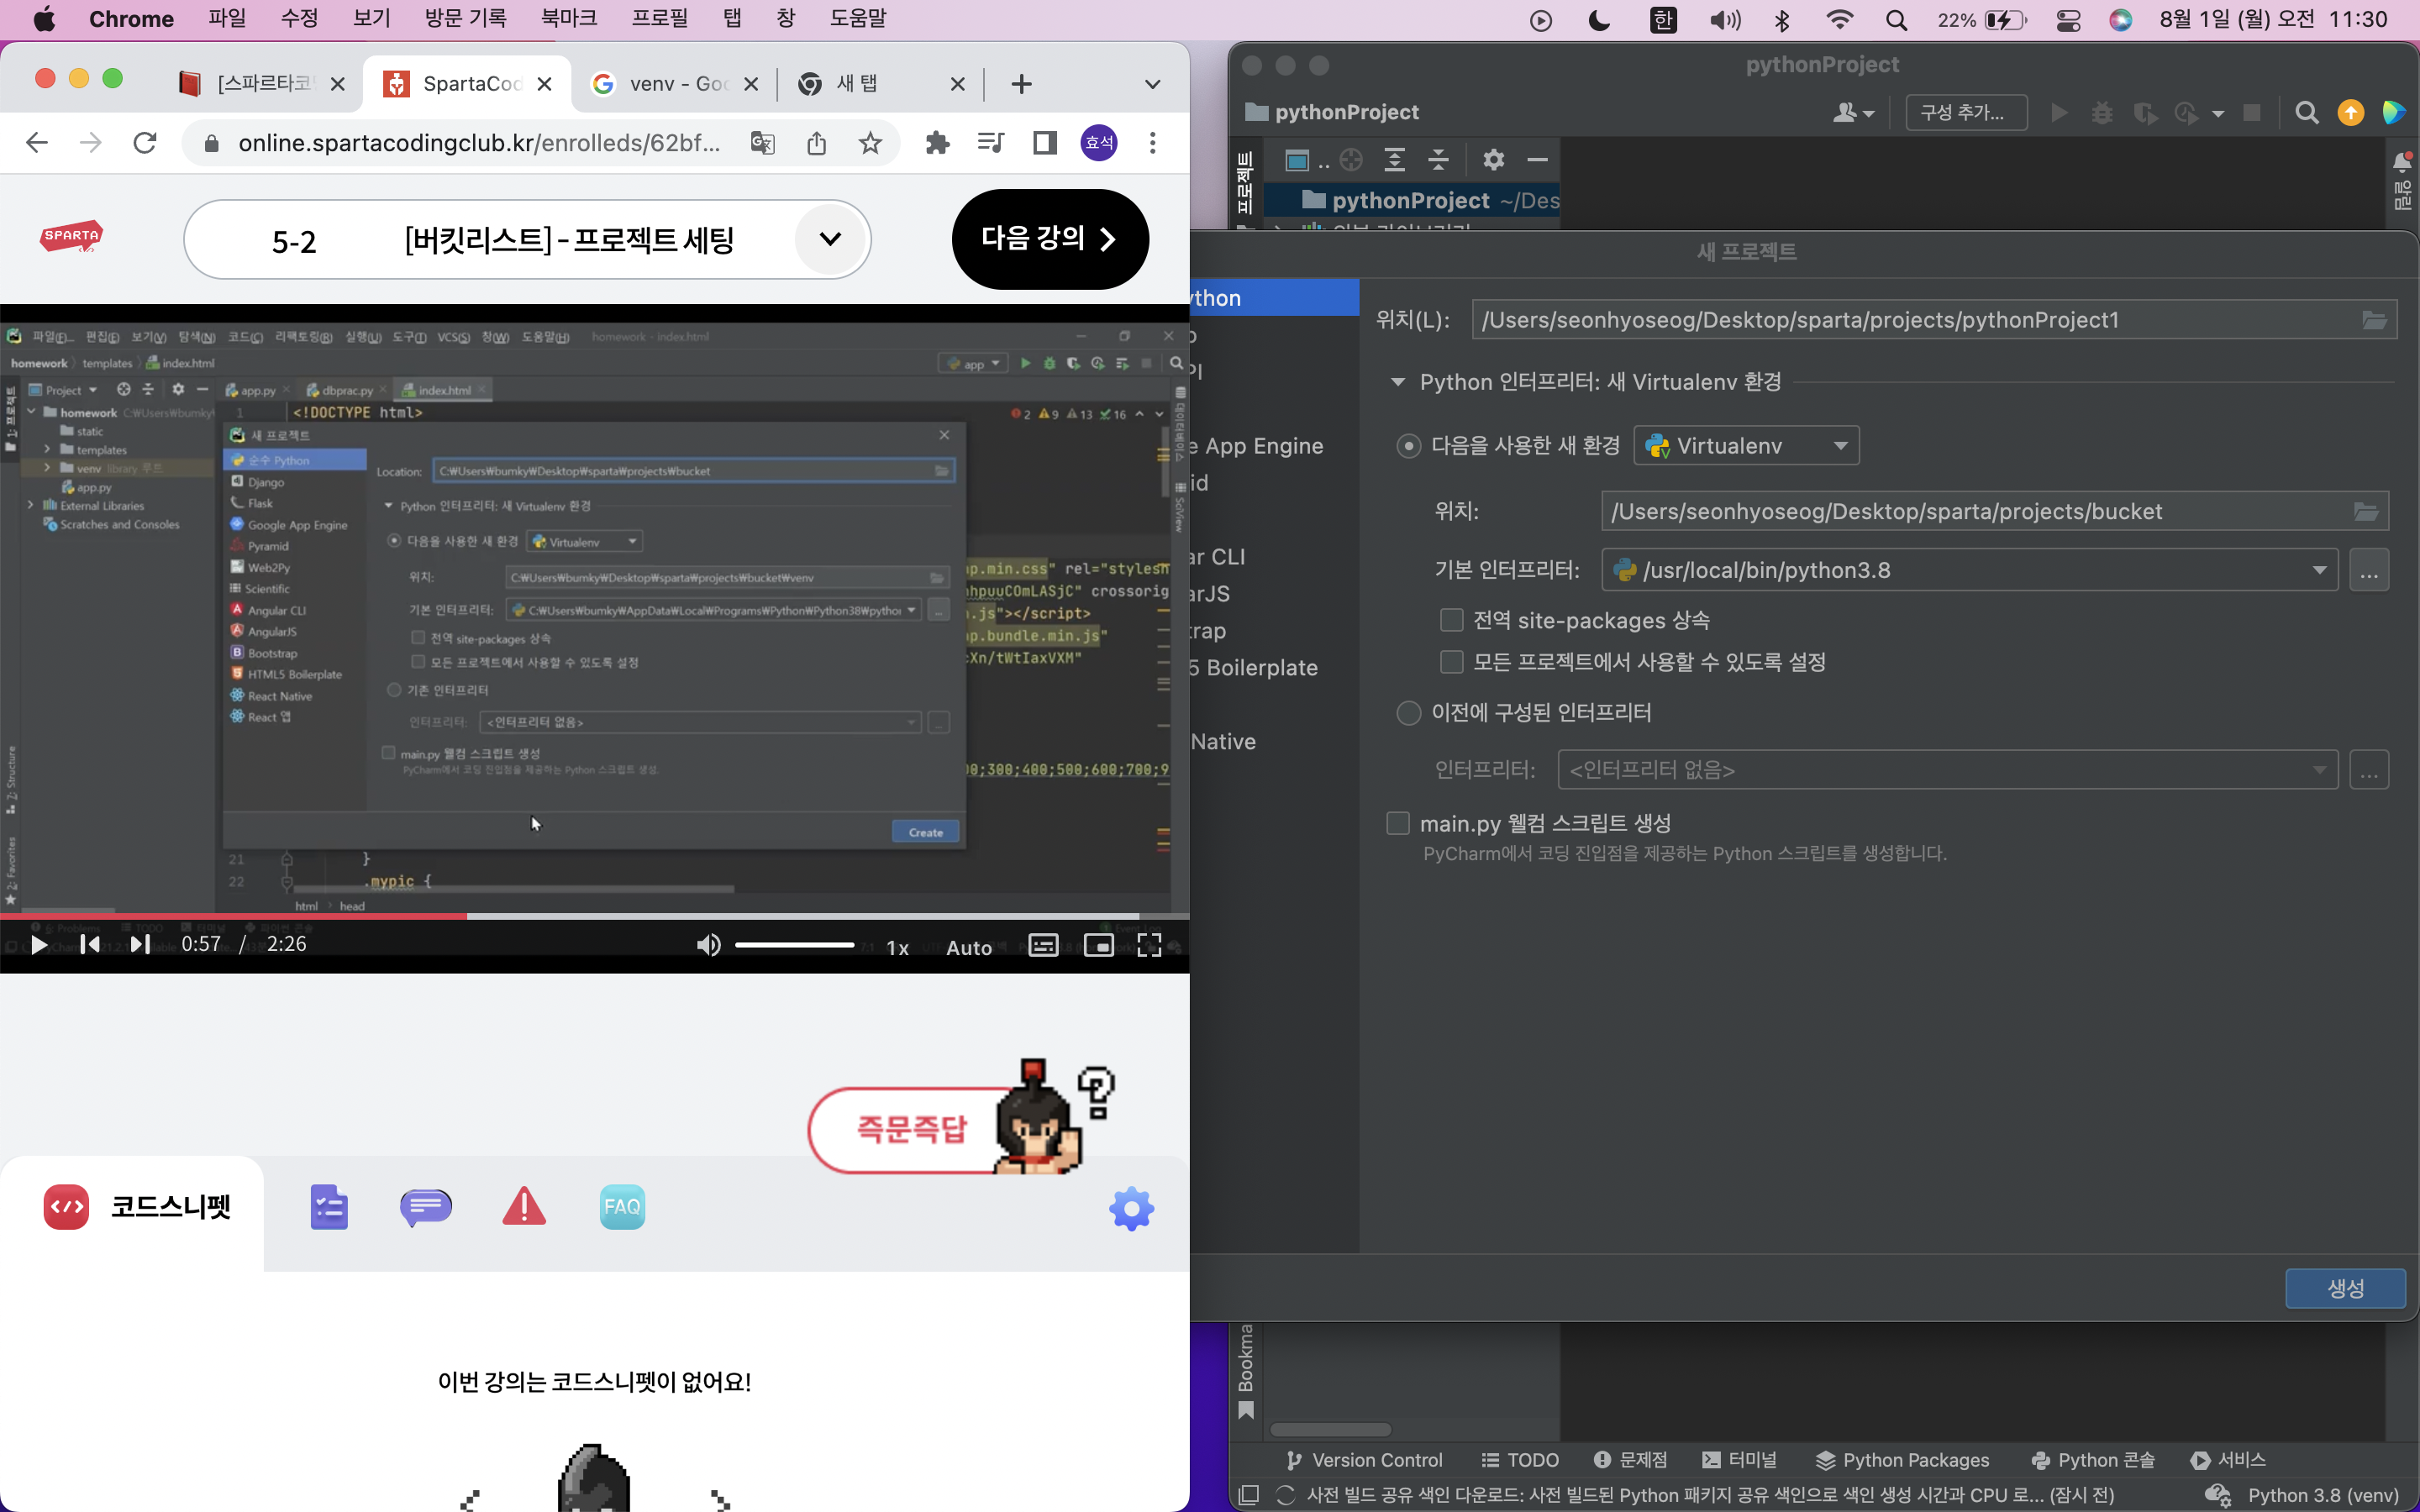Click the ellipsis button next to 기본 인터프리터
Screen dimensions: 2420x1512
coord(2369,570)
